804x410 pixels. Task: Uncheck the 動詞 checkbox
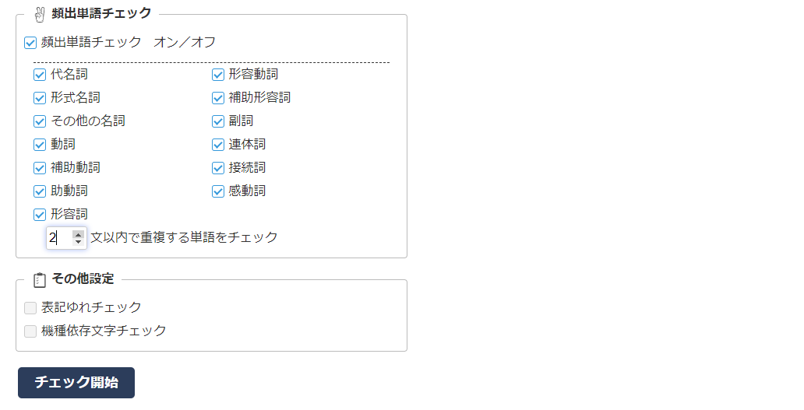coord(40,145)
